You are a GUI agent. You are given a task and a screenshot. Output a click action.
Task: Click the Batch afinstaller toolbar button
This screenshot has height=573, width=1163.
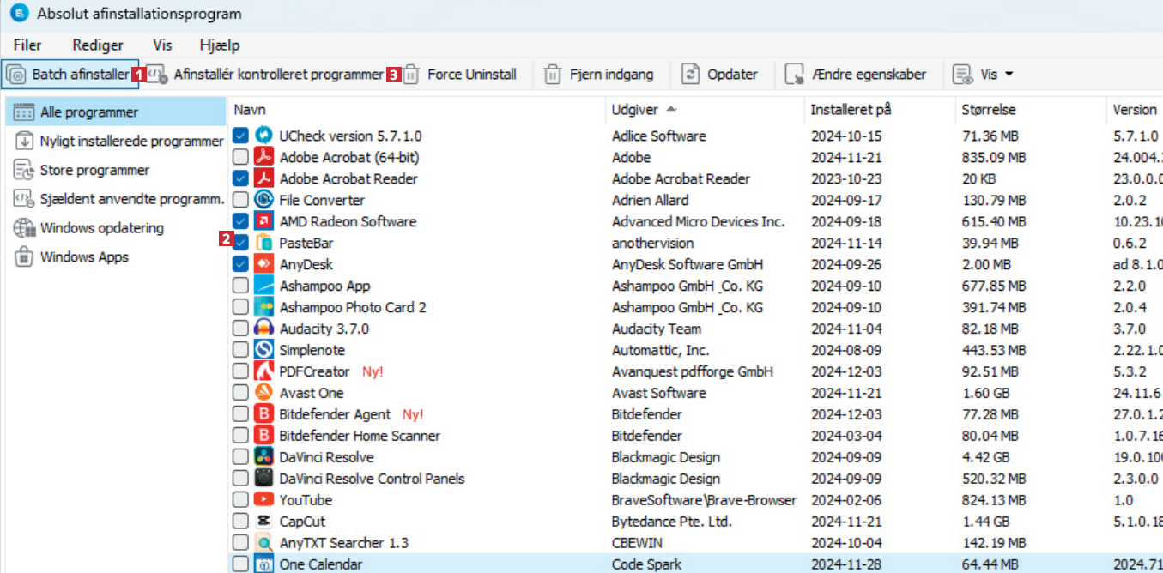pyautogui.click(x=70, y=75)
